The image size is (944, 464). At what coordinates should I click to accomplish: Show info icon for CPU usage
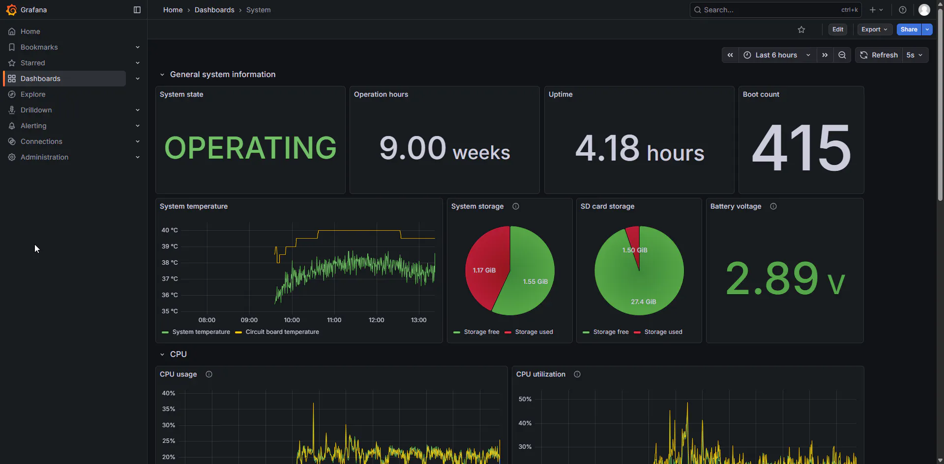[x=209, y=374]
